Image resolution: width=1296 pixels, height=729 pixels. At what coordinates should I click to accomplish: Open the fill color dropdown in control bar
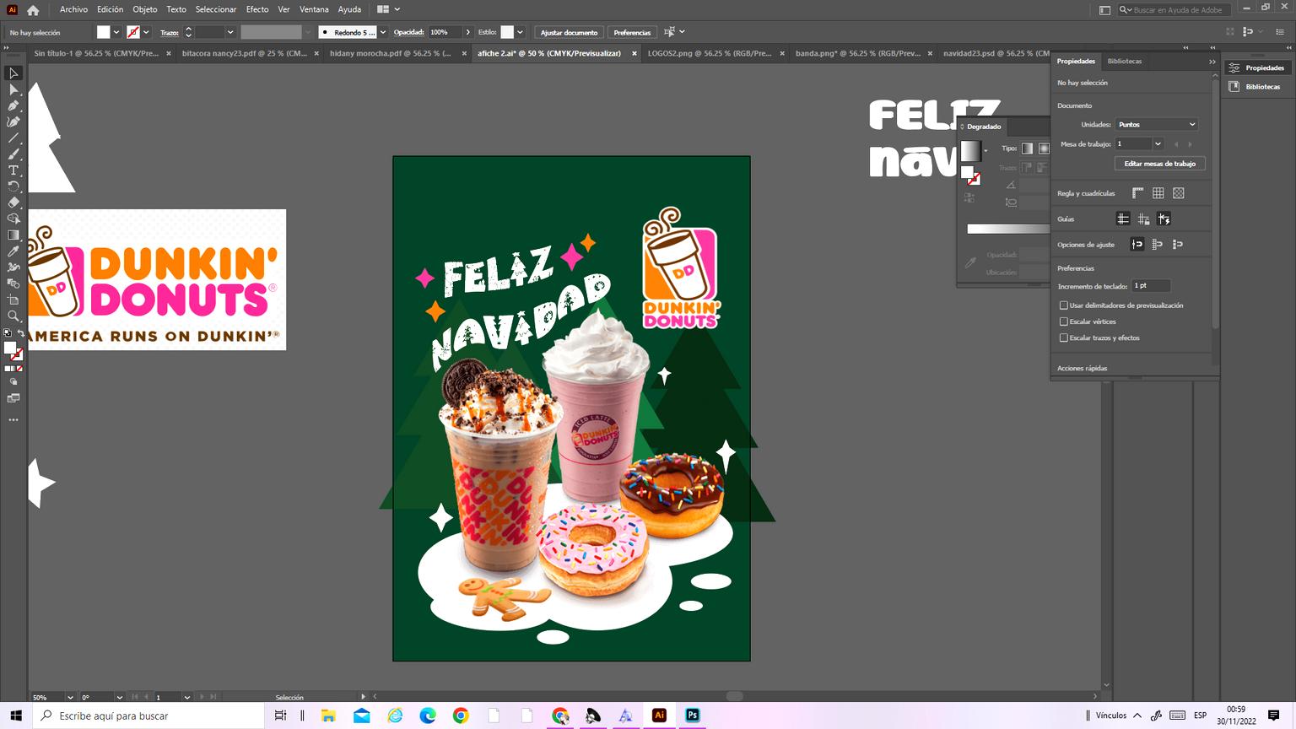(x=116, y=32)
